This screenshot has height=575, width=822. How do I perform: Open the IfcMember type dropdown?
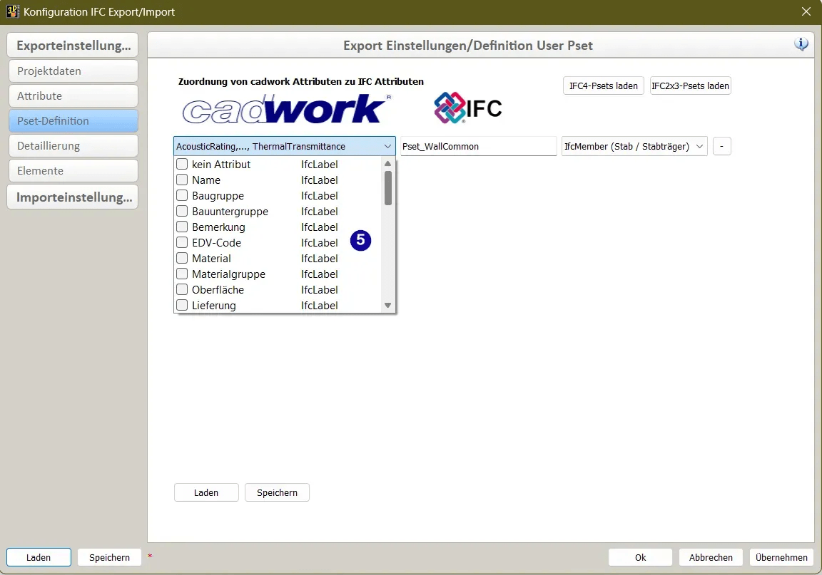click(634, 146)
